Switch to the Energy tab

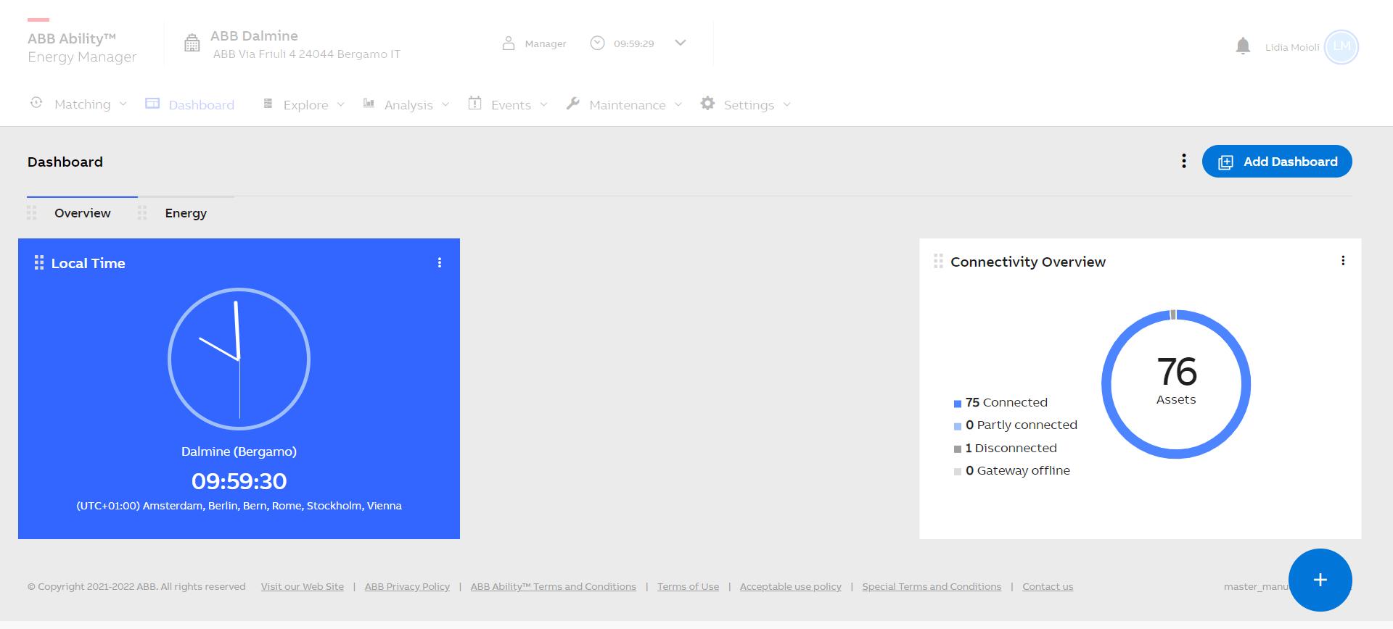coord(186,213)
